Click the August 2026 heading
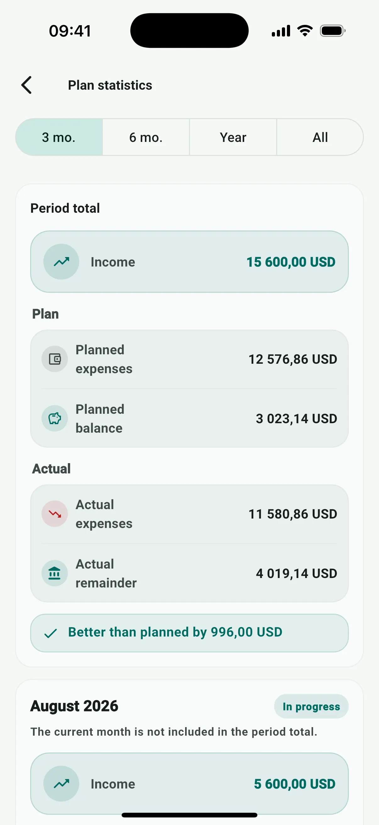 click(x=74, y=706)
